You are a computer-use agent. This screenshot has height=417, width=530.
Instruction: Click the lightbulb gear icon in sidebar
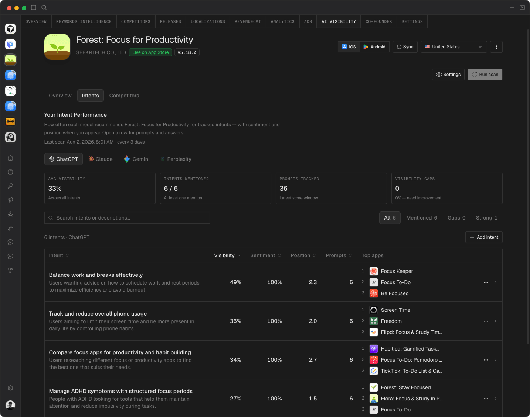tap(10, 270)
